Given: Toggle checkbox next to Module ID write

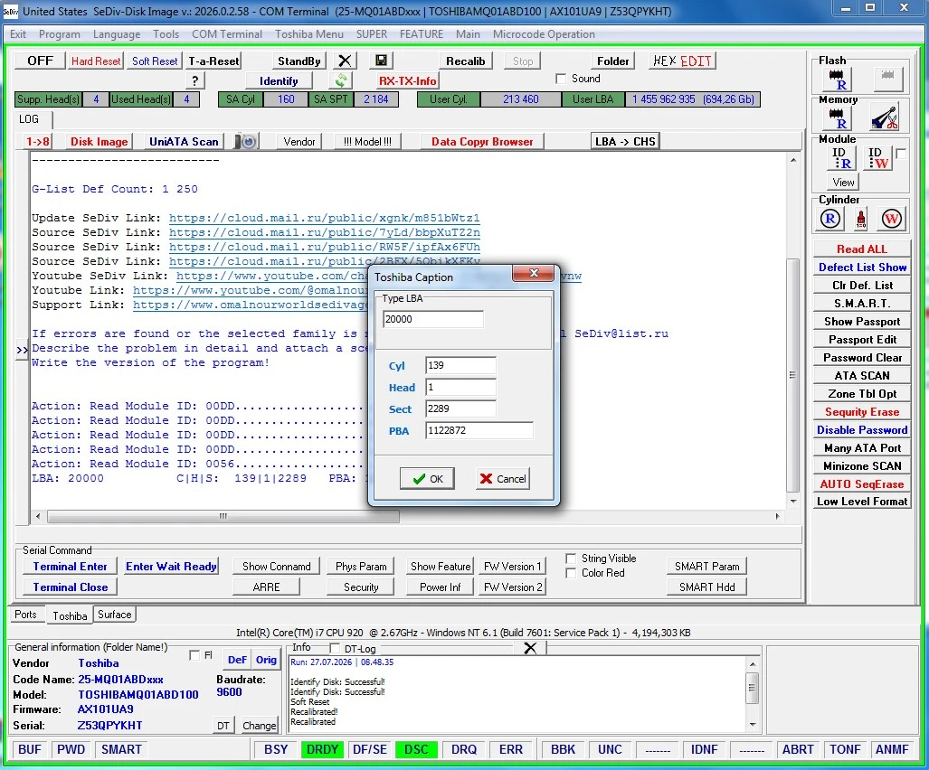Looking at the screenshot, I should pyautogui.click(x=901, y=154).
